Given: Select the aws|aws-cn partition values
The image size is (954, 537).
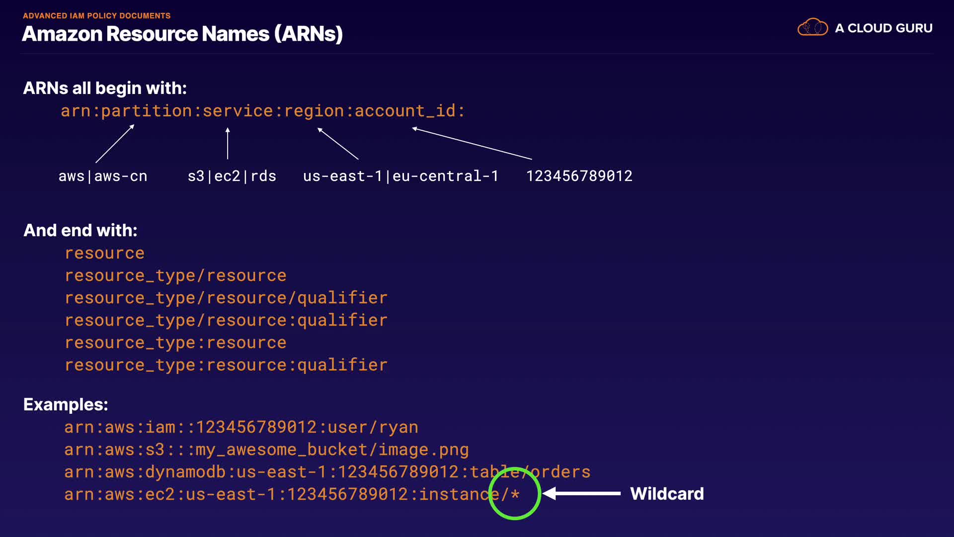Looking at the screenshot, I should [103, 176].
